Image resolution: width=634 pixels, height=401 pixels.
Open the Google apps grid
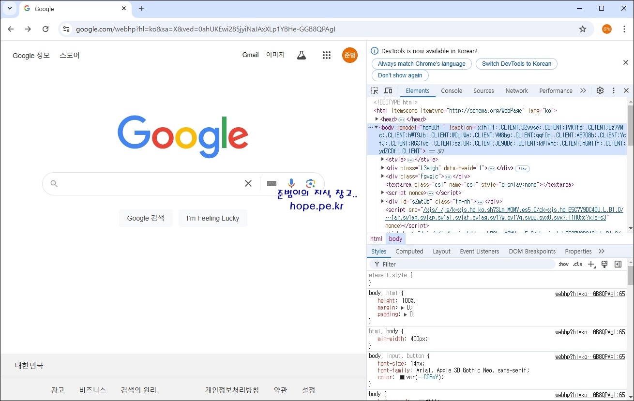(327, 55)
